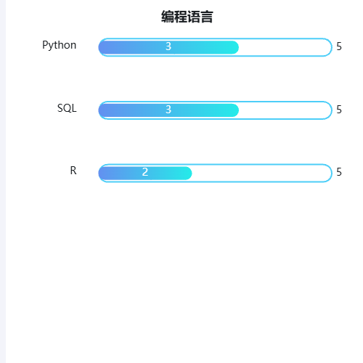The height and width of the screenshot is (363, 363).
Task: Click the value 3 in SQL bar
Action: click(168, 110)
